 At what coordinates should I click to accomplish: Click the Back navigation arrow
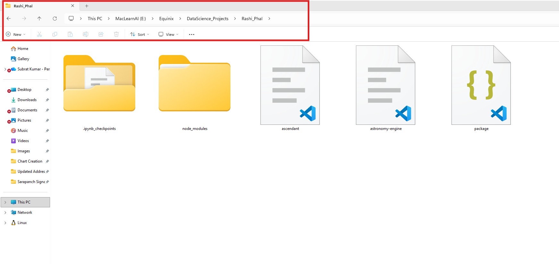[9, 19]
